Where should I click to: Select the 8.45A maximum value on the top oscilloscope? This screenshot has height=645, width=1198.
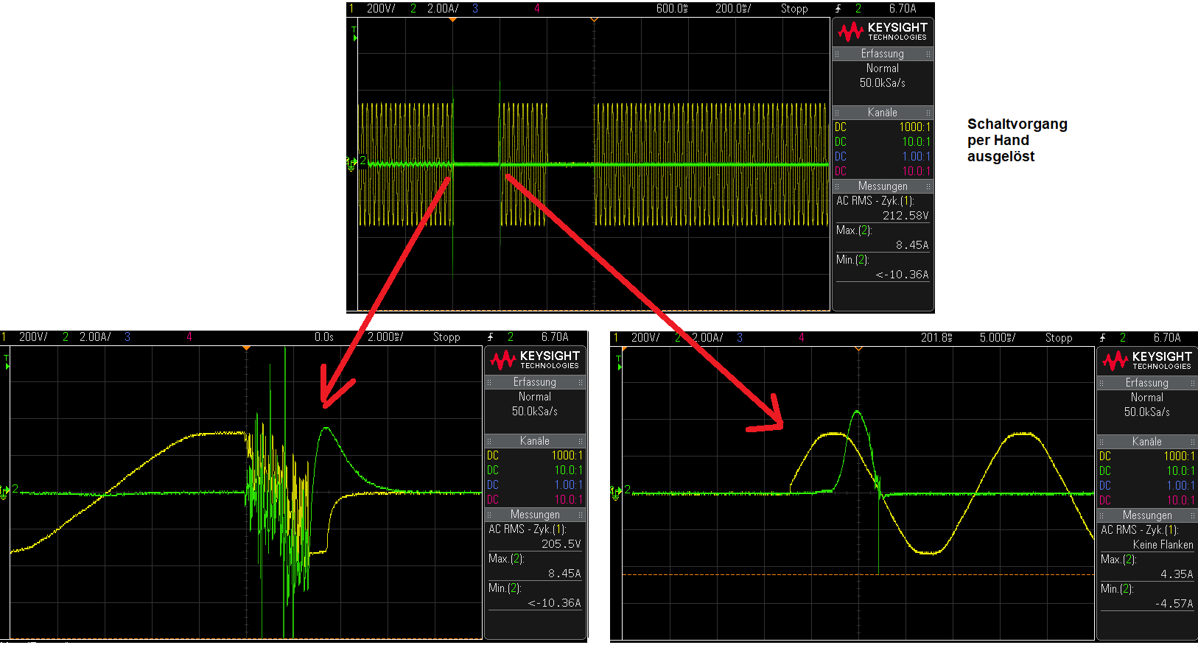pos(912,245)
